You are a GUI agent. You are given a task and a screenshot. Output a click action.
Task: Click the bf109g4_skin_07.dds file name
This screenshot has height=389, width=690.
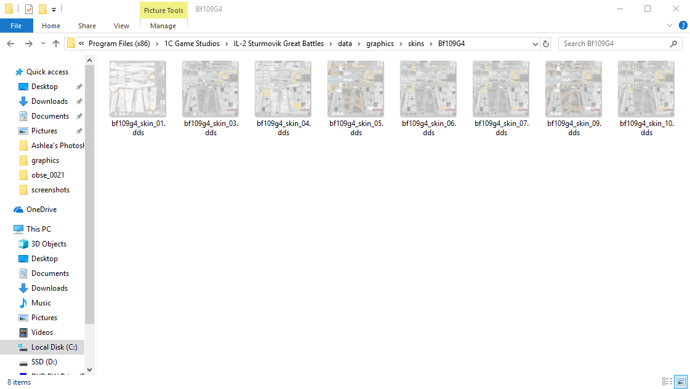point(501,128)
